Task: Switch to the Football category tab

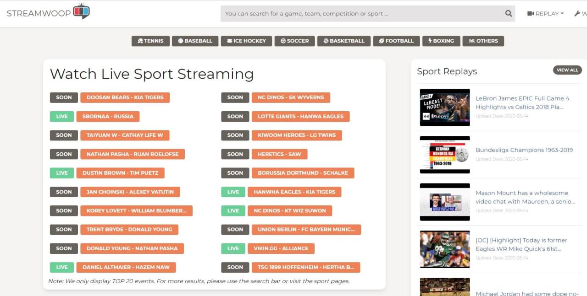Action: click(x=382, y=41)
